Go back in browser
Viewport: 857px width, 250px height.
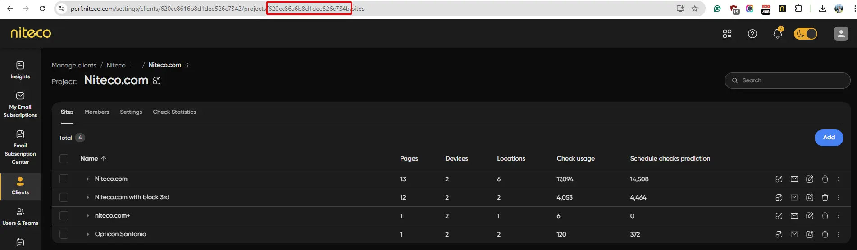click(10, 9)
